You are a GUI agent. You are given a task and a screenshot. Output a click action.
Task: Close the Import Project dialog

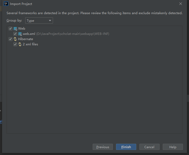tap(180, 4)
